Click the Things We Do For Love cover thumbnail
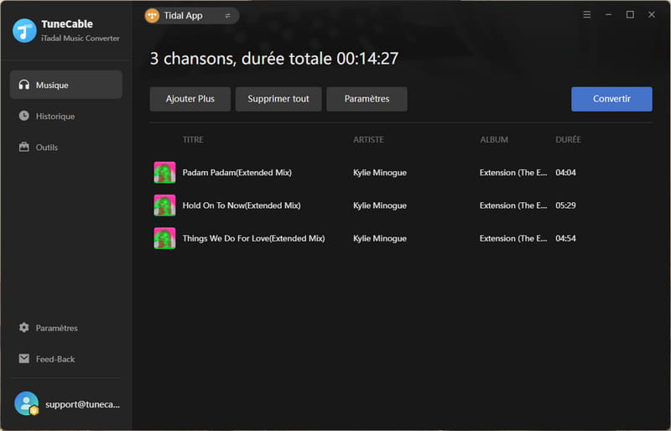Viewport: 671px width, 431px height. (x=164, y=238)
